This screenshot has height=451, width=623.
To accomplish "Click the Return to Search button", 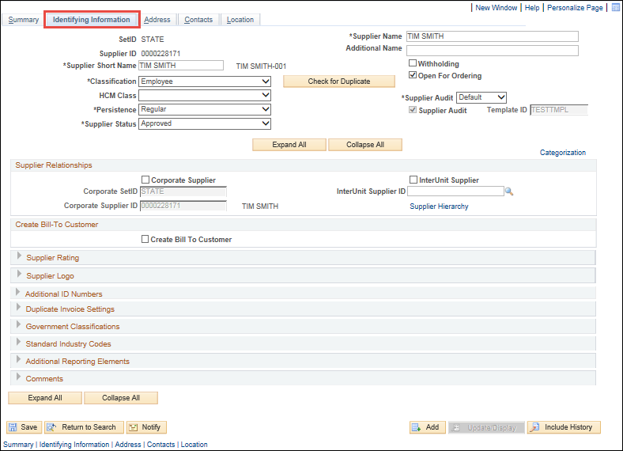I will (84, 427).
